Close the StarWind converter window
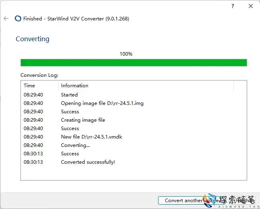Image resolution: width=260 pixels, height=209 pixels. pos(251,6)
